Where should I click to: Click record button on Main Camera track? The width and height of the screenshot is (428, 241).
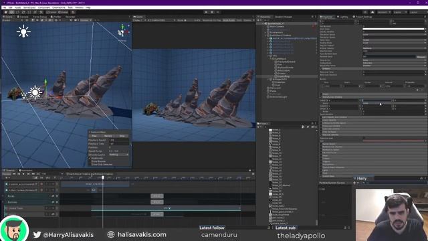click(41, 190)
